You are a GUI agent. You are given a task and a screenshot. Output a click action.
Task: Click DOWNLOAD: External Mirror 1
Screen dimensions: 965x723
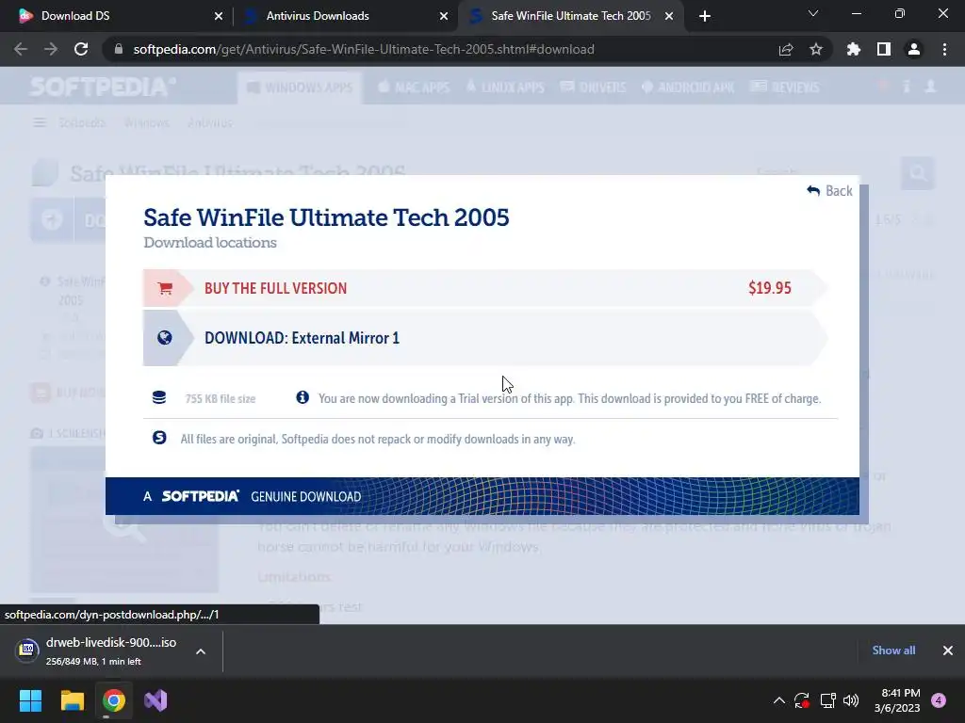[x=485, y=338]
